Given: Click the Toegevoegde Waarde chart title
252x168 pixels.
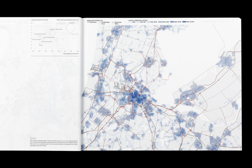Looking at the screenshot, I should coord(39,20).
